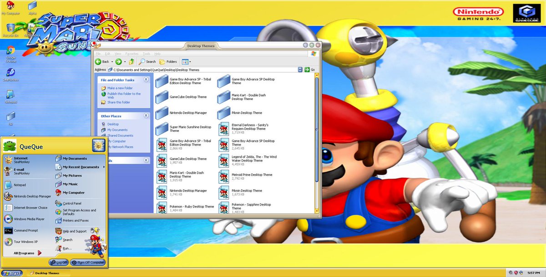Viewport: 546px width, 277px height.
Task: Click the system tray clock
Action: (x=534, y=272)
